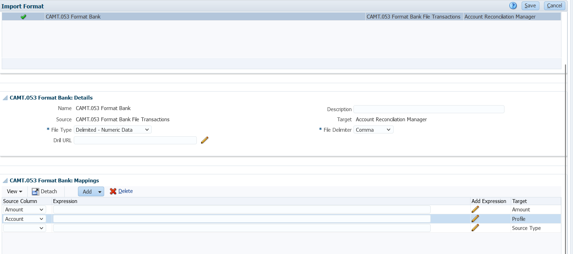Open the empty source column dropdown
Image resolution: width=573 pixels, height=254 pixels.
[x=24, y=228]
